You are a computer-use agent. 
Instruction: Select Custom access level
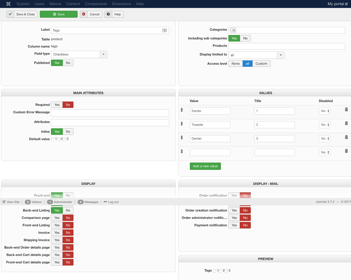[x=262, y=64]
